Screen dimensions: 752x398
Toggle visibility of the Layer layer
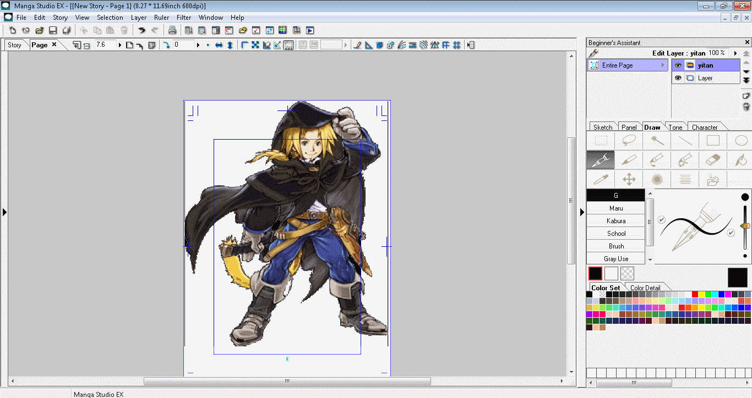pyautogui.click(x=678, y=78)
